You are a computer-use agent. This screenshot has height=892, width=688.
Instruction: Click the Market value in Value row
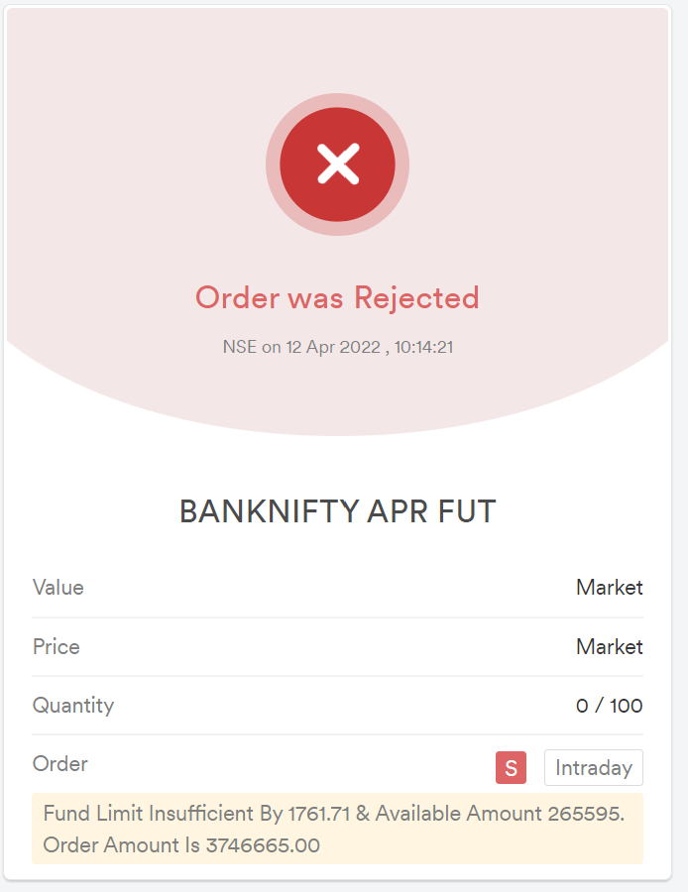[610, 587]
